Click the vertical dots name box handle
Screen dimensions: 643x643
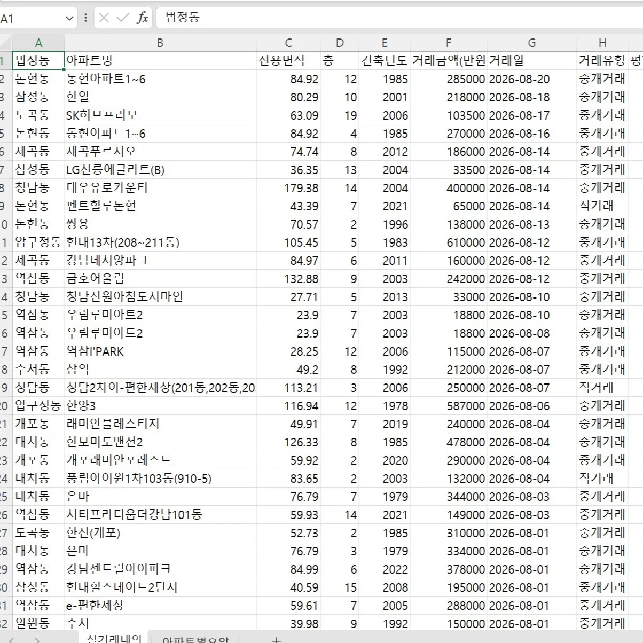85,18
